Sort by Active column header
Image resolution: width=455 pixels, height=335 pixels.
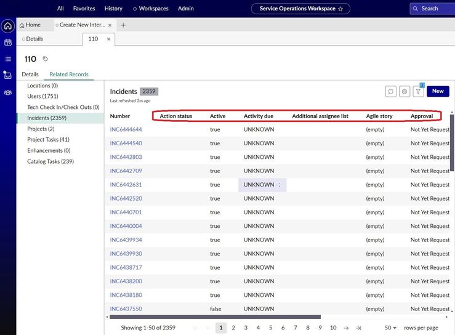[x=217, y=116]
